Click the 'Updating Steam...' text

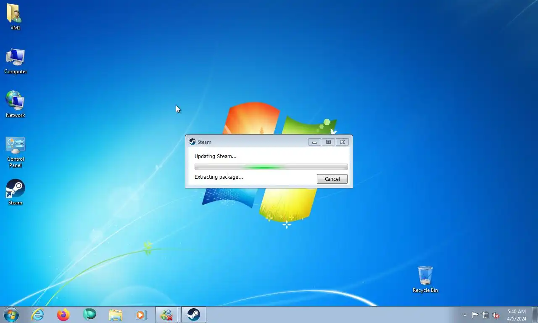[215, 156]
